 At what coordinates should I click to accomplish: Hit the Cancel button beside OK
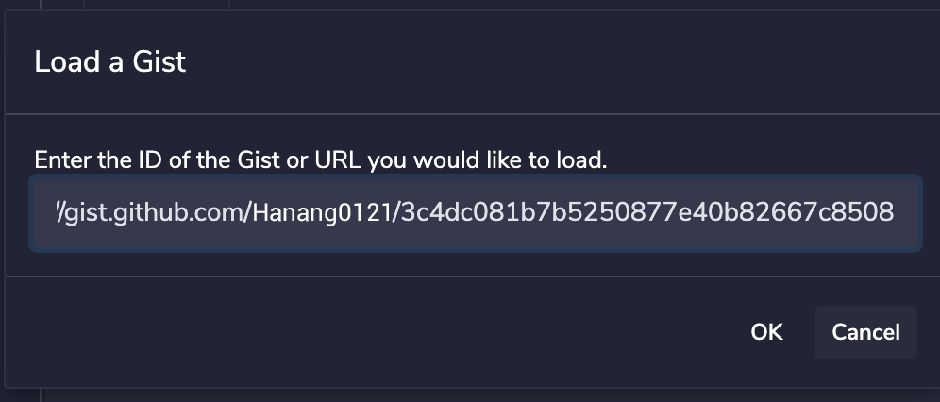tap(865, 332)
